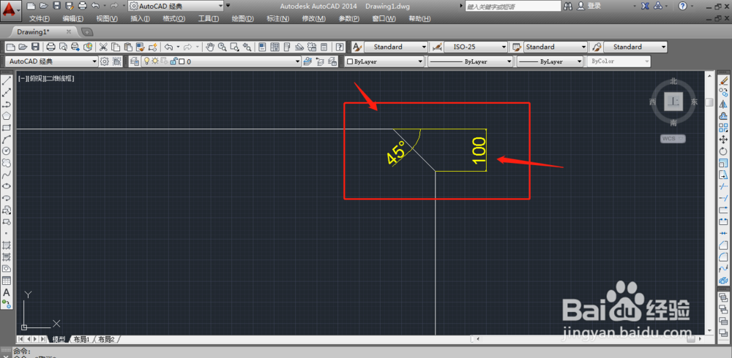Open the 修改(M) menu
The width and height of the screenshot is (732, 358).
point(314,19)
